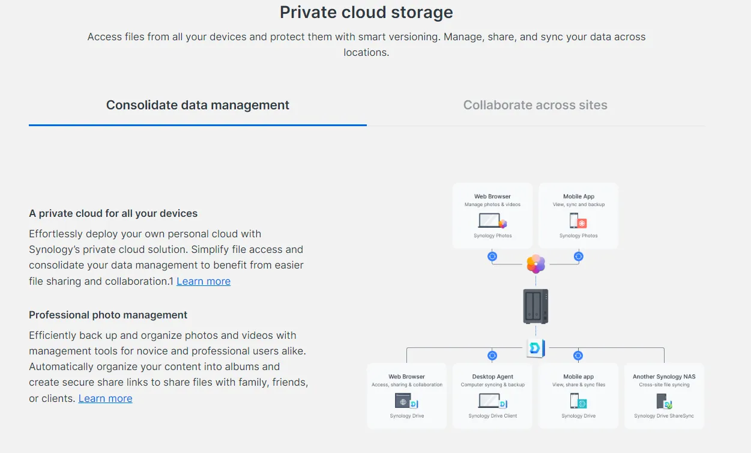Click sync icon below Mobile App Photos card
Image resolution: width=751 pixels, height=453 pixels.
tap(578, 256)
